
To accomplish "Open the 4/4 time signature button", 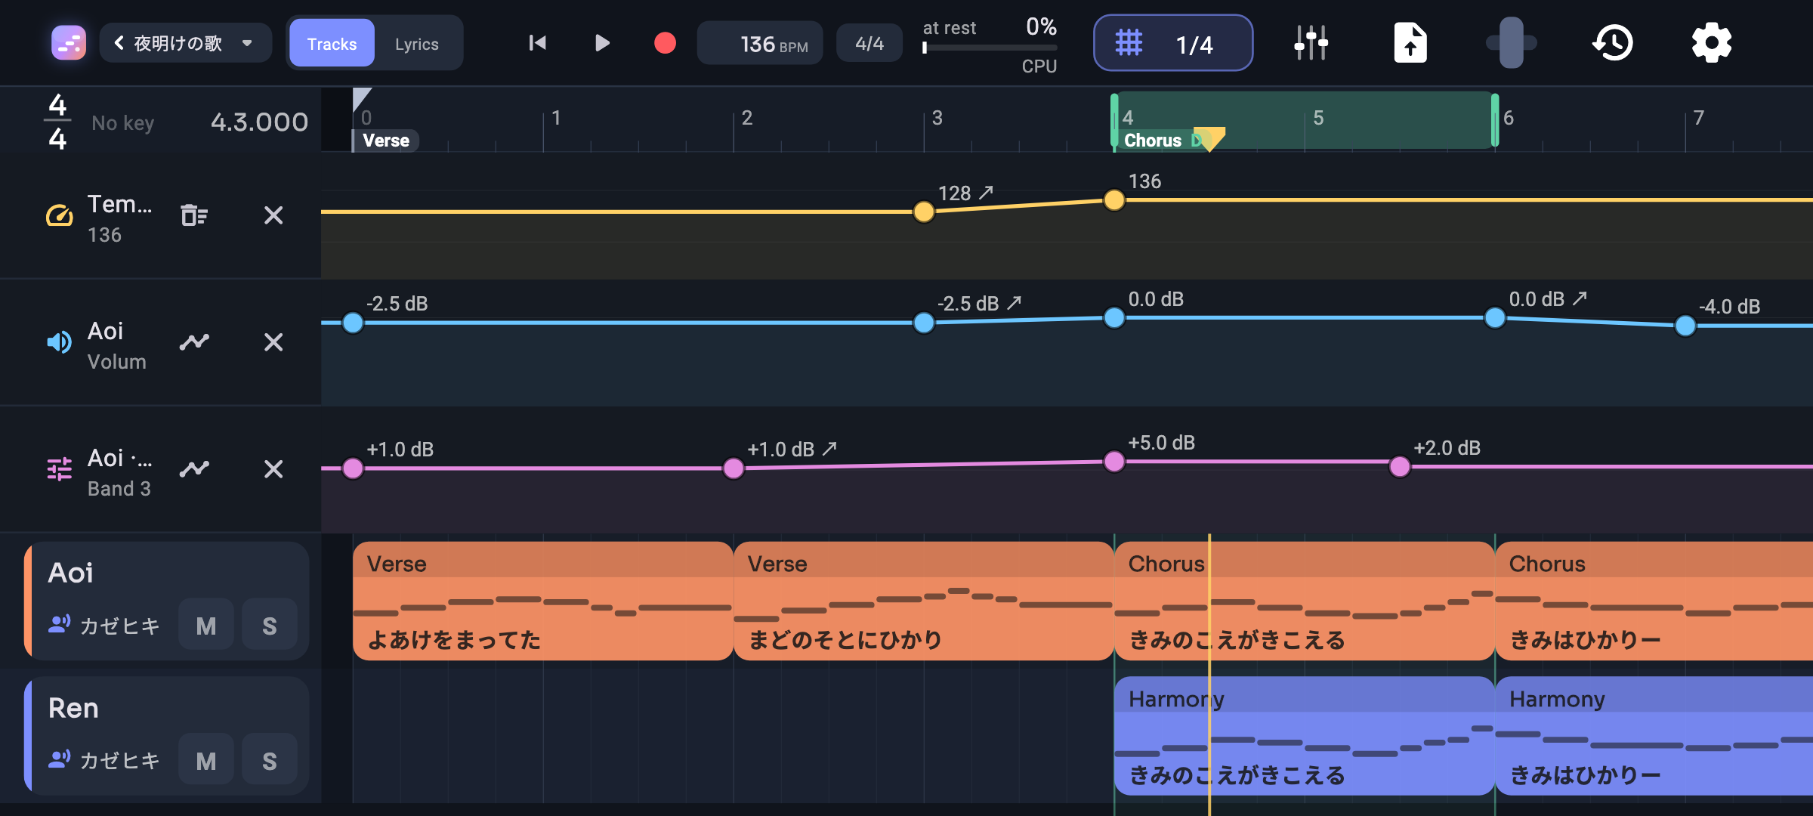I will point(869,44).
